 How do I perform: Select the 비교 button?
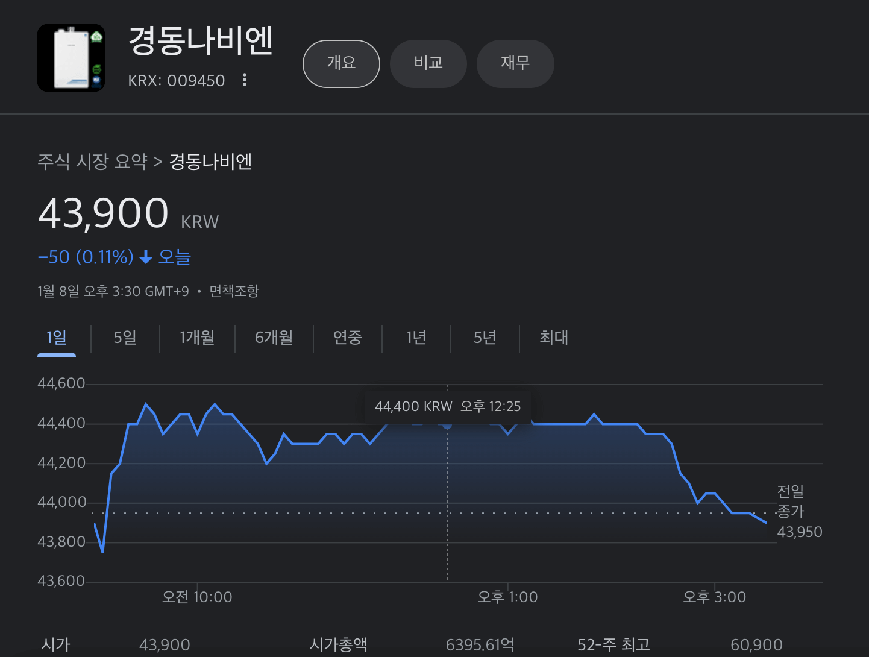(428, 64)
